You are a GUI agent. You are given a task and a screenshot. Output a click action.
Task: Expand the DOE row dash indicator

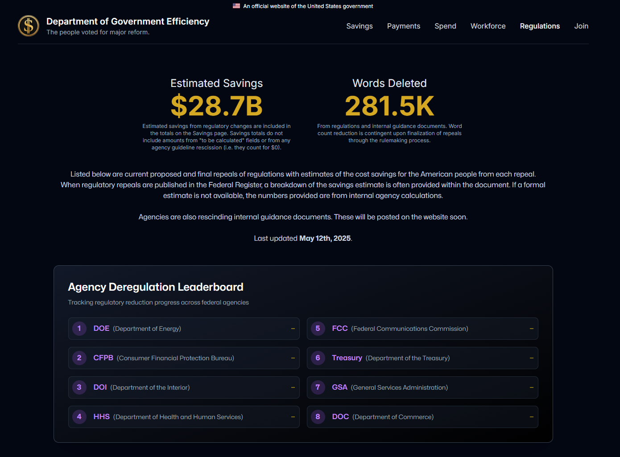click(293, 329)
